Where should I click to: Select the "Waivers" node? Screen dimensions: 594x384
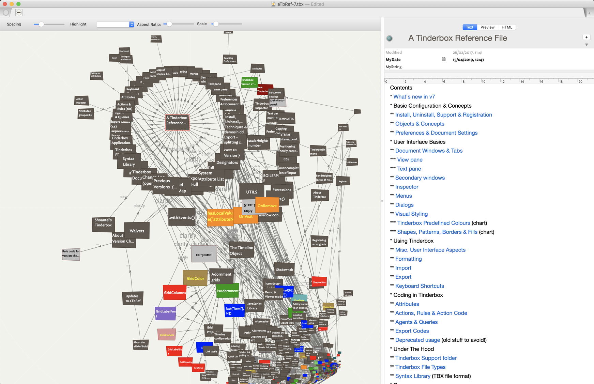[137, 231]
